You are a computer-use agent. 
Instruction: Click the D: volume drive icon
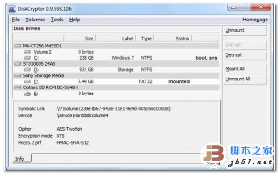pyautogui.click(x=27, y=70)
